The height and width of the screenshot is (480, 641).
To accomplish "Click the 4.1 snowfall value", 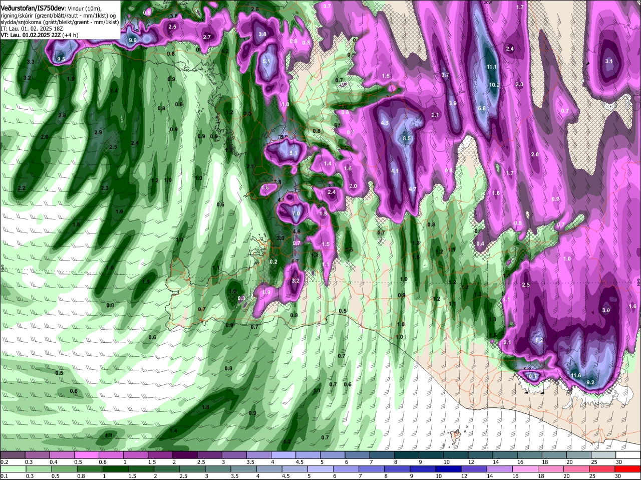I will 395,171.
